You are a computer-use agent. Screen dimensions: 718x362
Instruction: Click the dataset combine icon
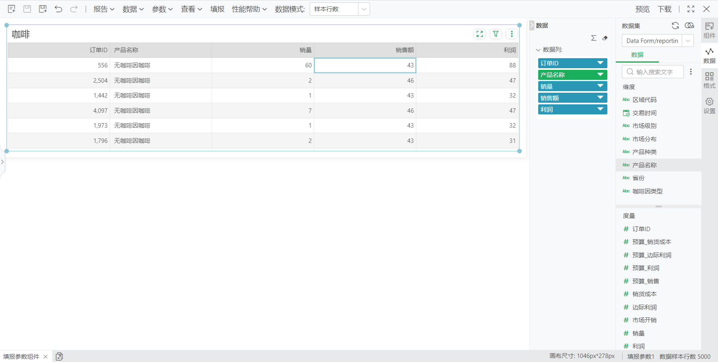pyautogui.click(x=689, y=26)
